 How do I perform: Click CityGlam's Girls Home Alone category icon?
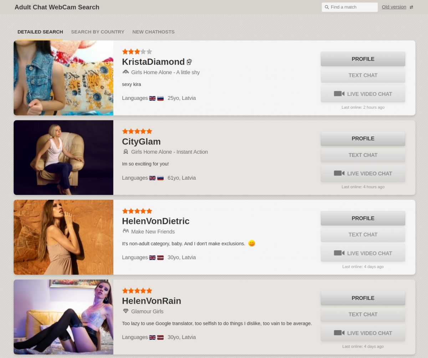(x=126, y=152)
